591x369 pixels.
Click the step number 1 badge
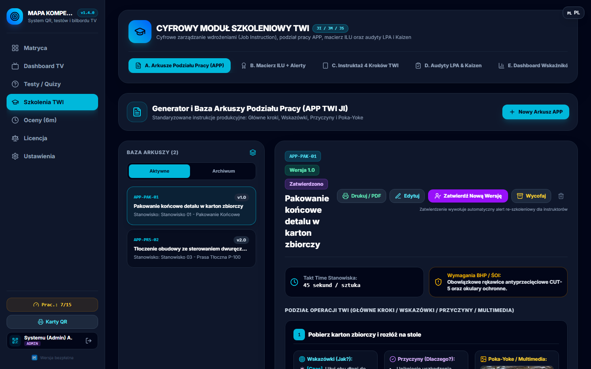[x=299, y=335]
